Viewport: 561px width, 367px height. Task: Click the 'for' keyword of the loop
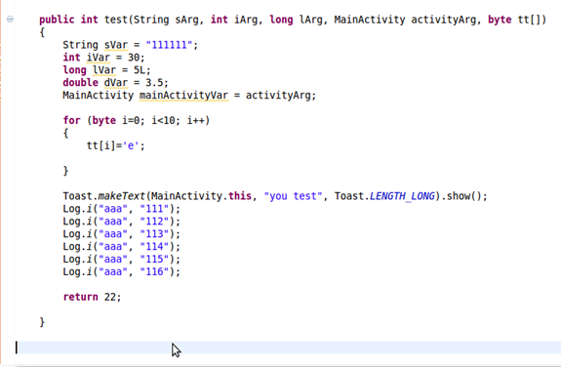(x=71, y=120)
